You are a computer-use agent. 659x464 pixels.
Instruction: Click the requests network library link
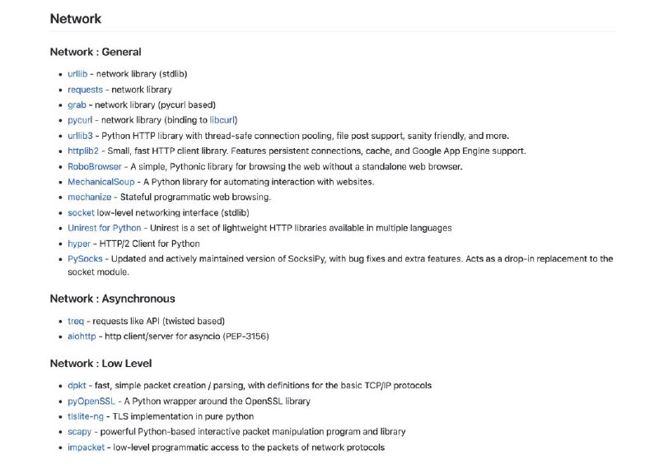pyautogui.click(x=86, y=90)
